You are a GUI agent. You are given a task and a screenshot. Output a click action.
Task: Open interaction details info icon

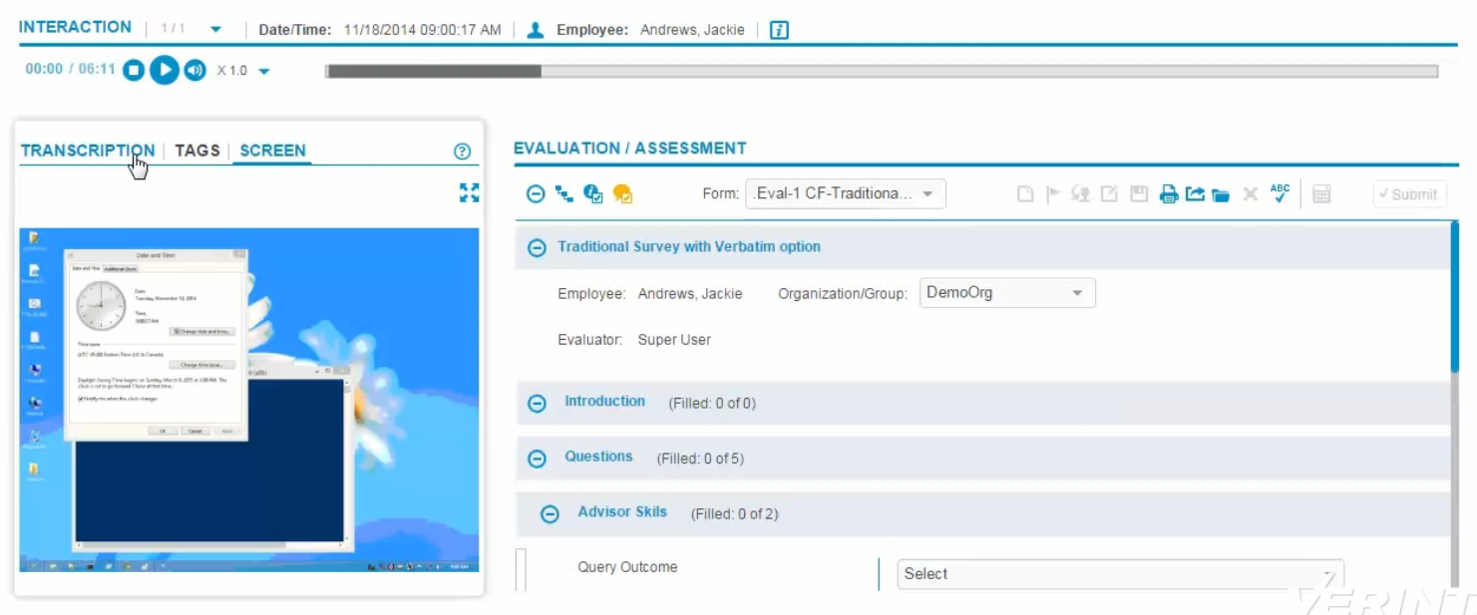click(x=780, y=30)
